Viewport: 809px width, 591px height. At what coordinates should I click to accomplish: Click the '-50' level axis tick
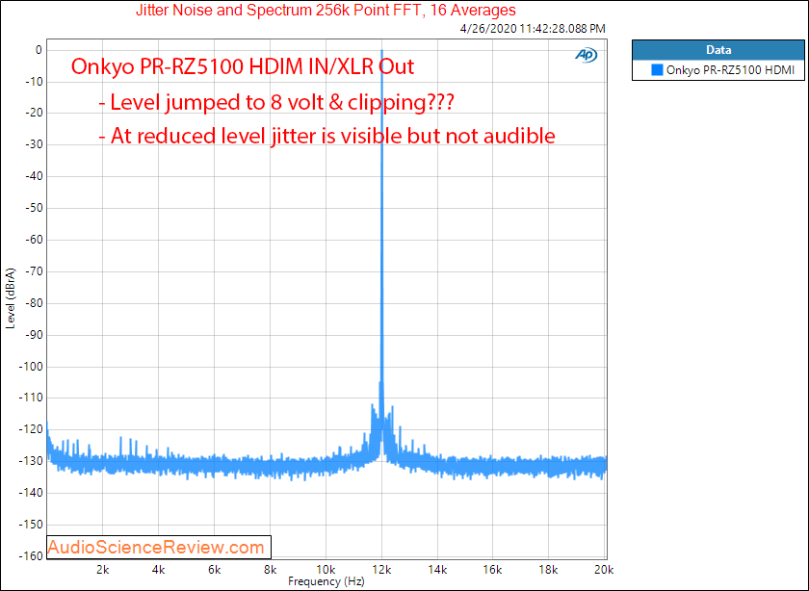click(34, 208)
